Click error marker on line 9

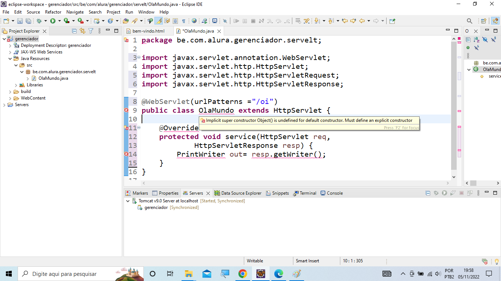click(126, 110)
